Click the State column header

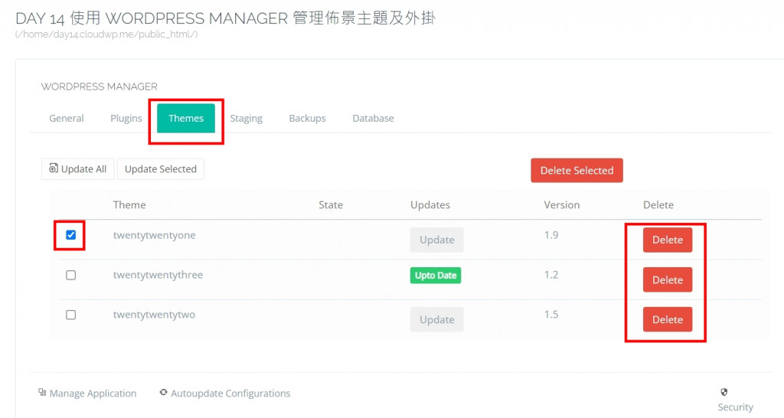(x=331, y=205)
